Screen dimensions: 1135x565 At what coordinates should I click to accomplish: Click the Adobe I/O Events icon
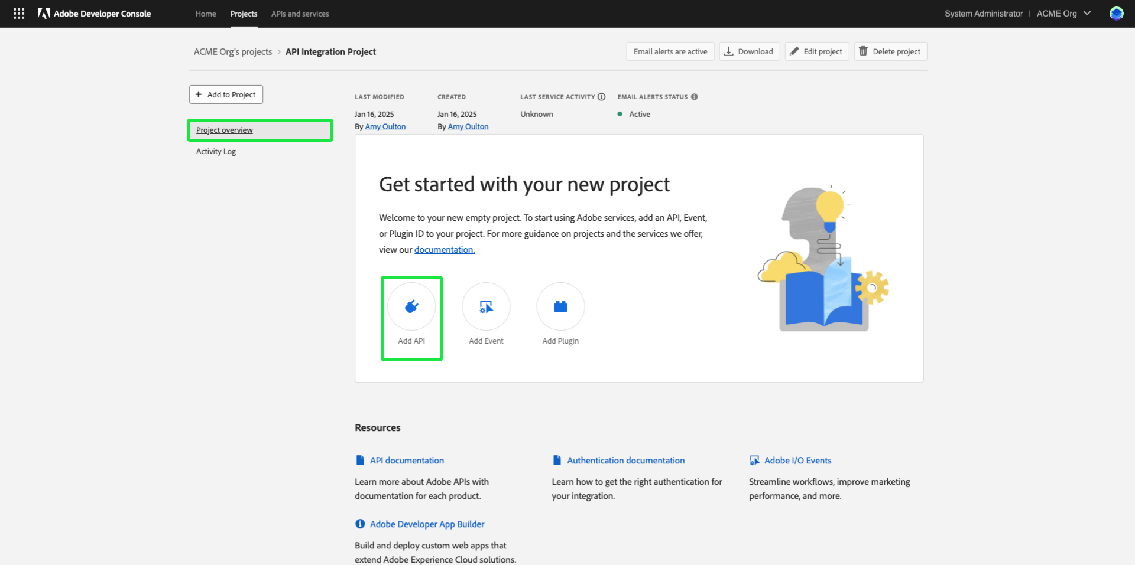754,461
